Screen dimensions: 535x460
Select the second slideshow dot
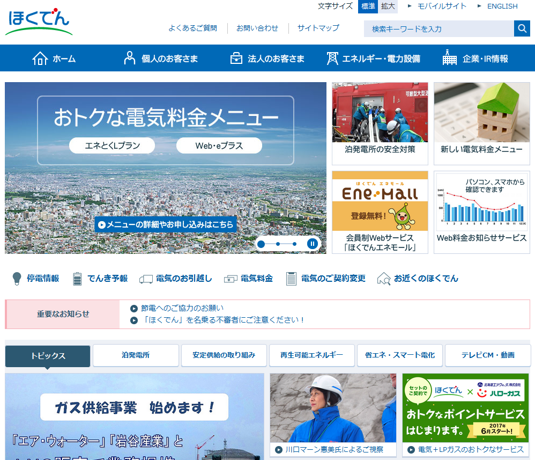click(x=278, y=244)
